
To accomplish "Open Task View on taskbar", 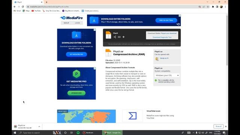I will coord(72,133).
